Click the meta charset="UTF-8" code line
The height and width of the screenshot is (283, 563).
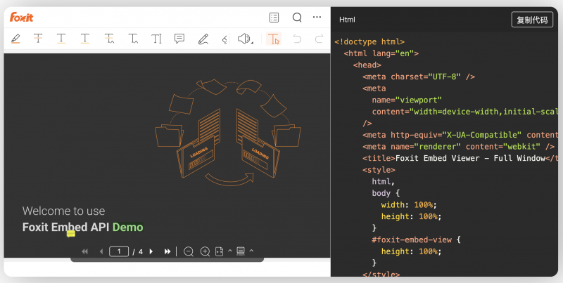[x=419, y=77]
